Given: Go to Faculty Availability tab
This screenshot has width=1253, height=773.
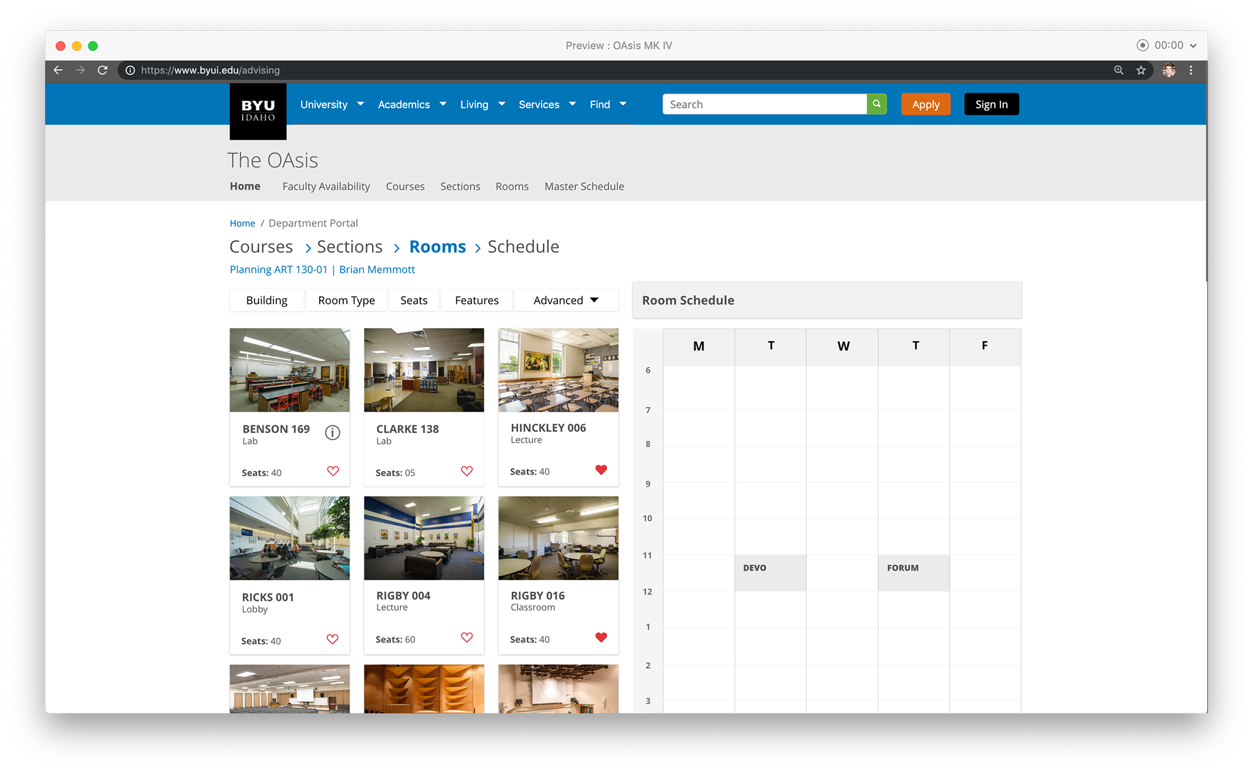Looking at the screenshot, I should click(x=326, y=187).
